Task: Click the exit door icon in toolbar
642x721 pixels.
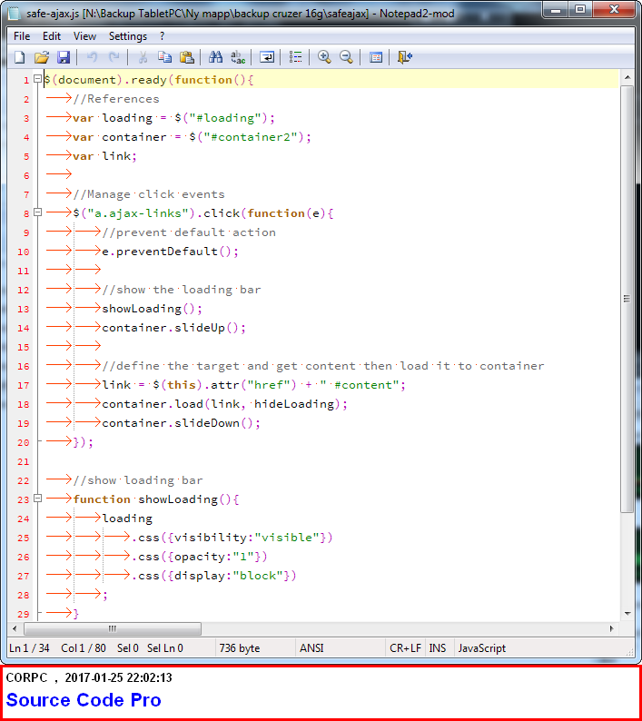Action: point(405,57)
